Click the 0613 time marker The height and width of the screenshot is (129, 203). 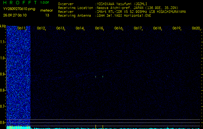click(60, 28)
